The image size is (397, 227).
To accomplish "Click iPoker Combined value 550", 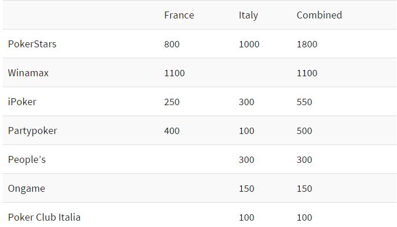I will coord(304,102).
